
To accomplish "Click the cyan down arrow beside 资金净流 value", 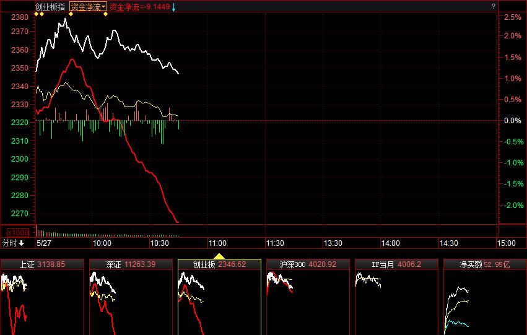I will coord(174,7).
